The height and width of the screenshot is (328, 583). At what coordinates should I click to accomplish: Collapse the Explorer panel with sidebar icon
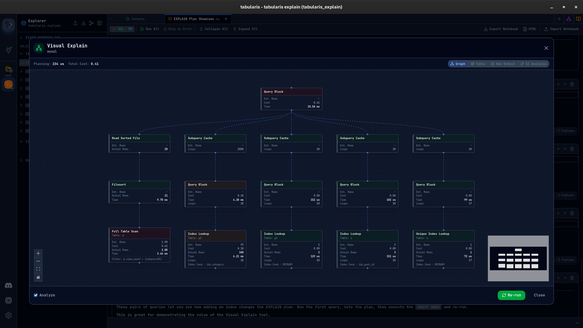(100, 23)
